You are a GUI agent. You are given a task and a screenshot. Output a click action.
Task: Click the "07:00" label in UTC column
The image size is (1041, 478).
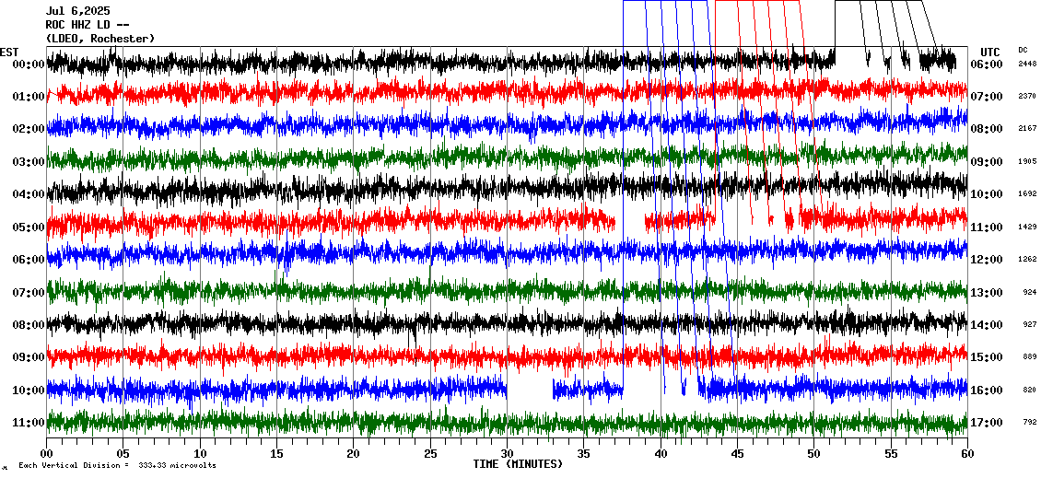[x=987, y=97]
